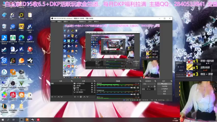Adjust the second mixer channel volume slider
This screenshot has height=122, width=217.
click(114, 94)
